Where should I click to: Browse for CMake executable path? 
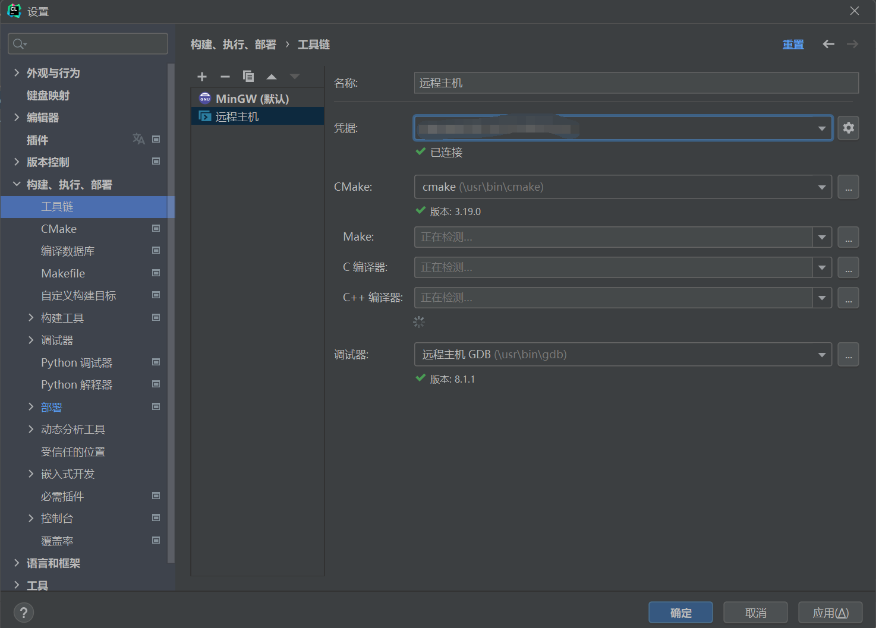coord(848,187)
